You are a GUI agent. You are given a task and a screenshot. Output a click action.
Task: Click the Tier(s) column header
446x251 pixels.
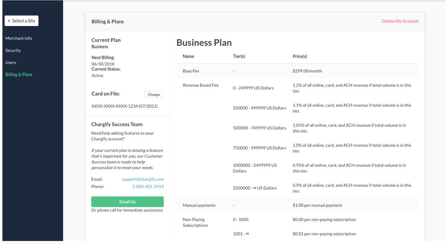[x=239, y=57]
